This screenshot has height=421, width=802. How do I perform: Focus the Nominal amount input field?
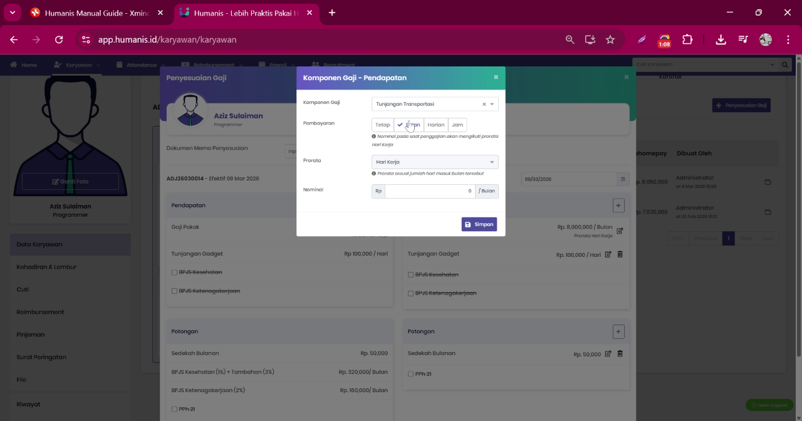coord(430,191)
